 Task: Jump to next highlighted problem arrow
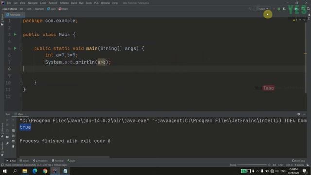(x=304, y=20)
